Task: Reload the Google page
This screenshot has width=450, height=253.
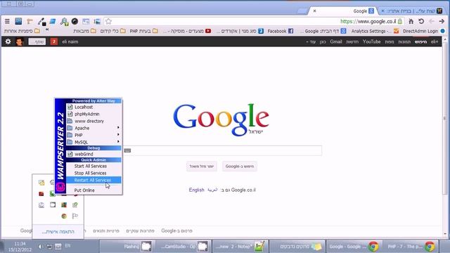Action: coord(421,21)
